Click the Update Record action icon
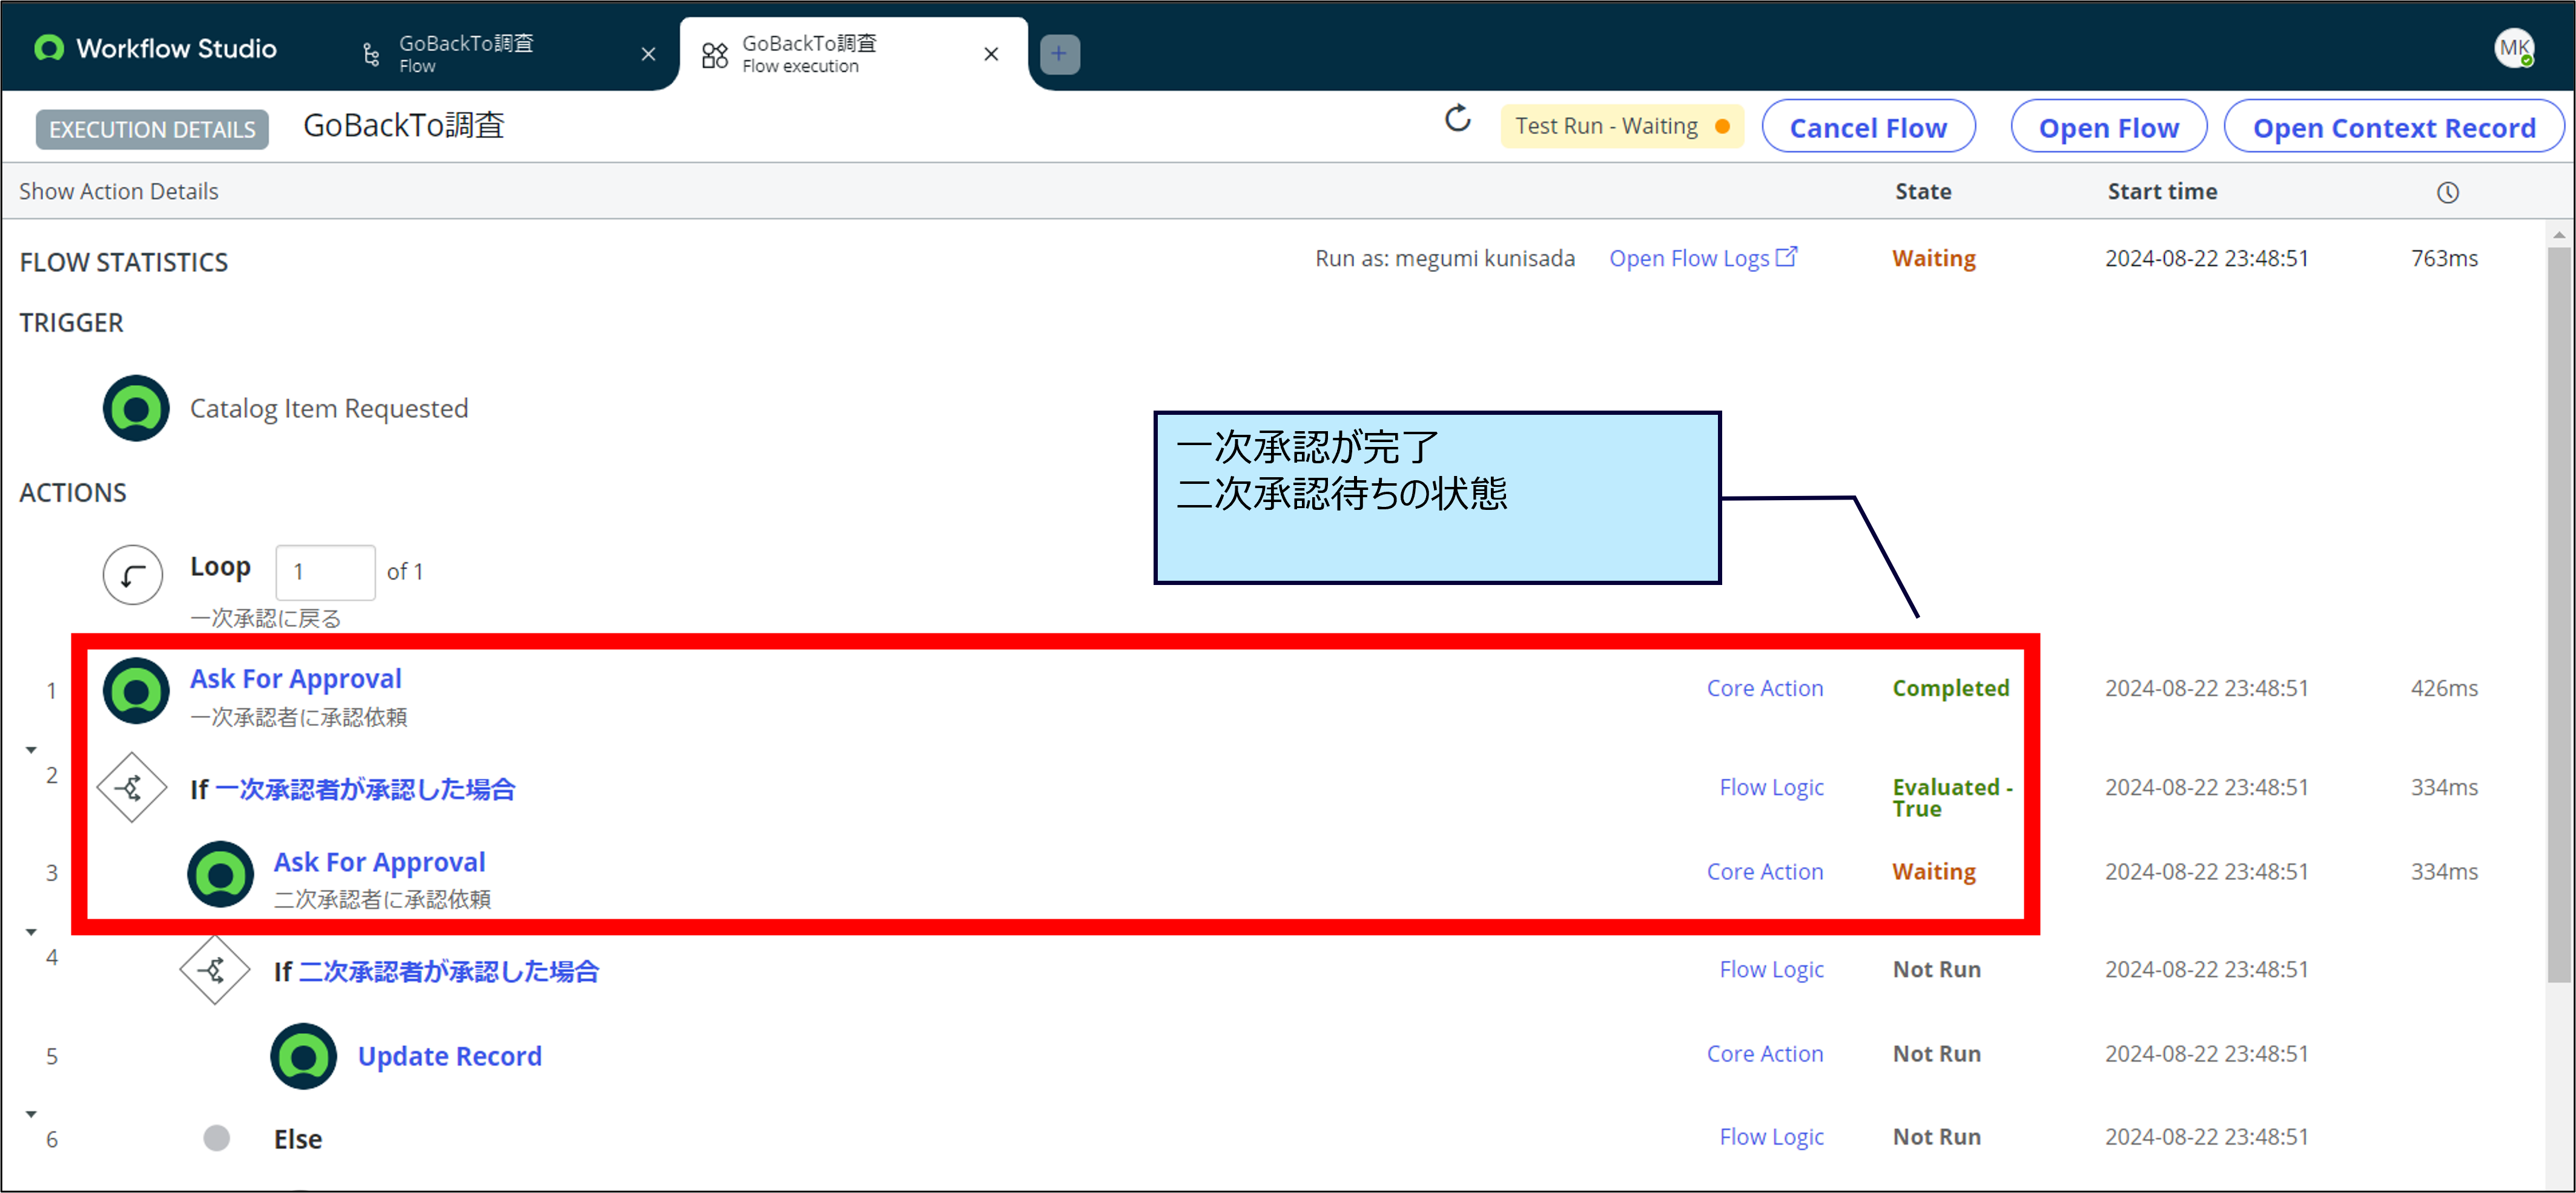The image size is (2576, 1193). 303,1056
